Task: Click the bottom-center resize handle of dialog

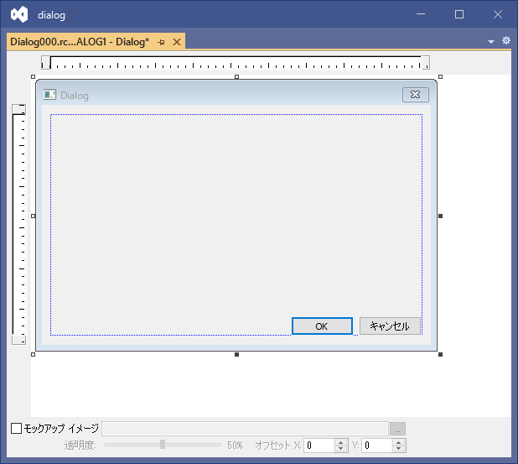Action: tap(236, 354)
